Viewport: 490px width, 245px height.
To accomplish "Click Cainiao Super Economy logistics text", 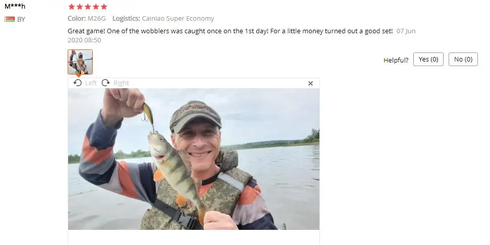I will [178, 19].
